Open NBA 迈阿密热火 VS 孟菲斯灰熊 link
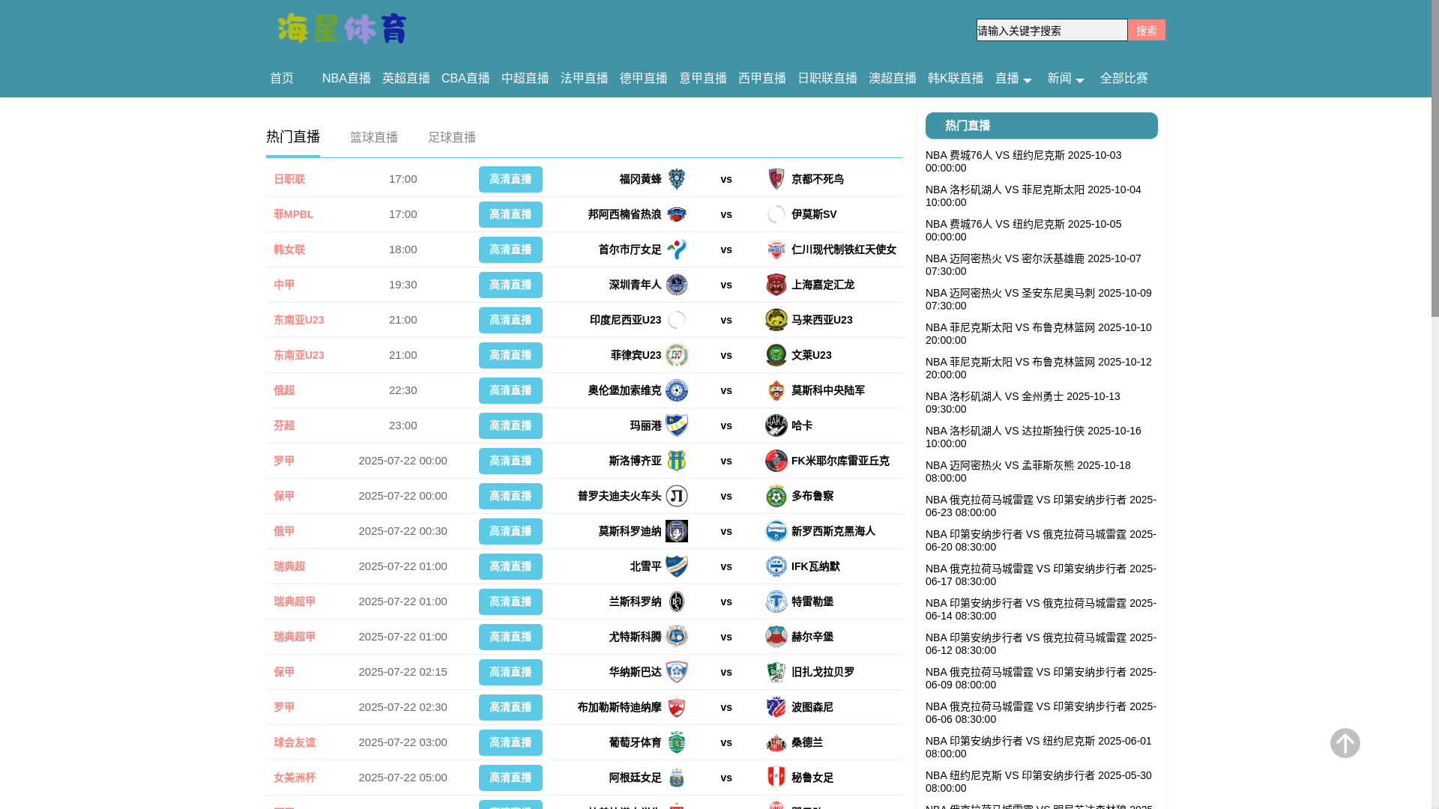 pyautogui.click(x=1028, y=471)
